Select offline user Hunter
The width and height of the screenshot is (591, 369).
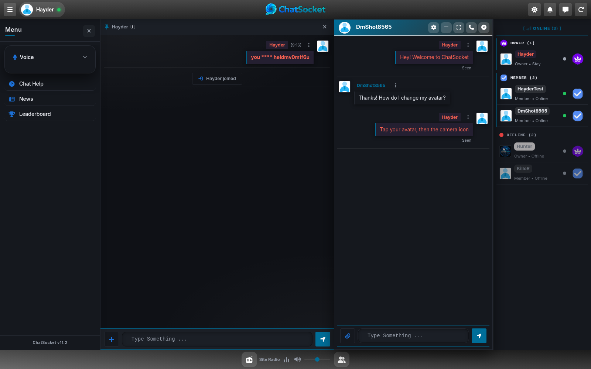(542, 151)
